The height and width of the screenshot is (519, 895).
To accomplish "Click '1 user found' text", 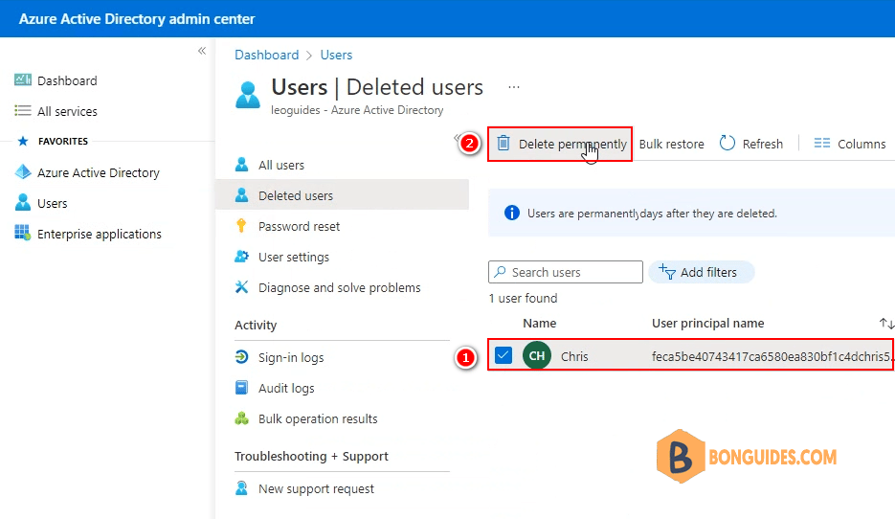I will (x=523, y=298).
